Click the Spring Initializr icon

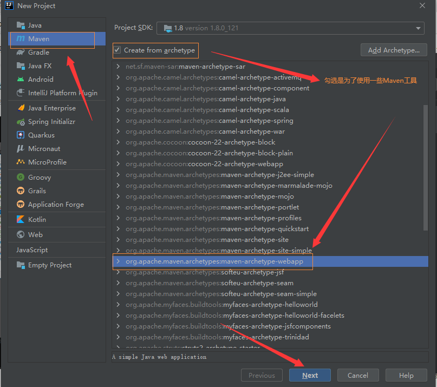pyautogui.click(x=21, y=122)
